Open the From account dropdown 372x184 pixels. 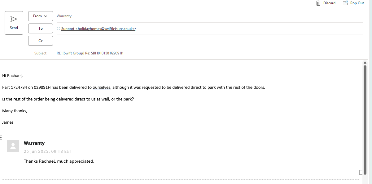pos(40,16)
